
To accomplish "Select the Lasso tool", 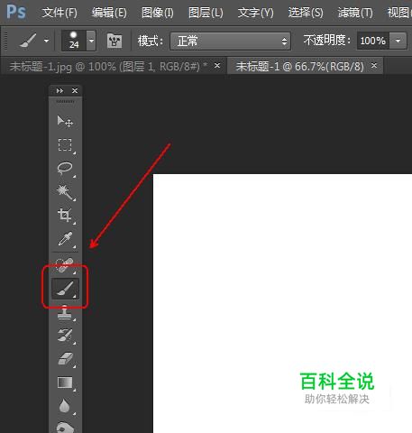I will (65, 169).
